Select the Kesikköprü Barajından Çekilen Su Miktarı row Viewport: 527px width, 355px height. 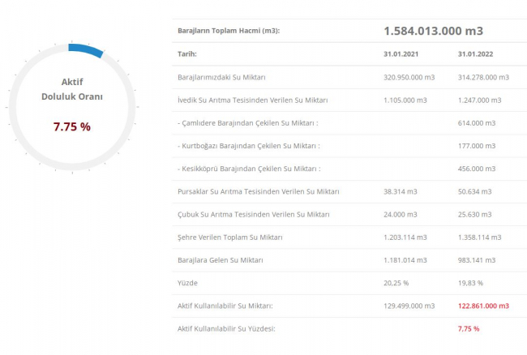(x=248, y=169)
